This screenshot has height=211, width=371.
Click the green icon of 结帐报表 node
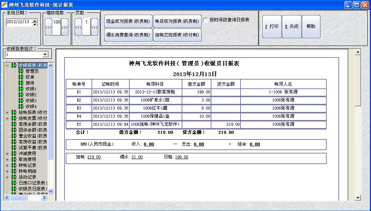click(x=14, y=112)
